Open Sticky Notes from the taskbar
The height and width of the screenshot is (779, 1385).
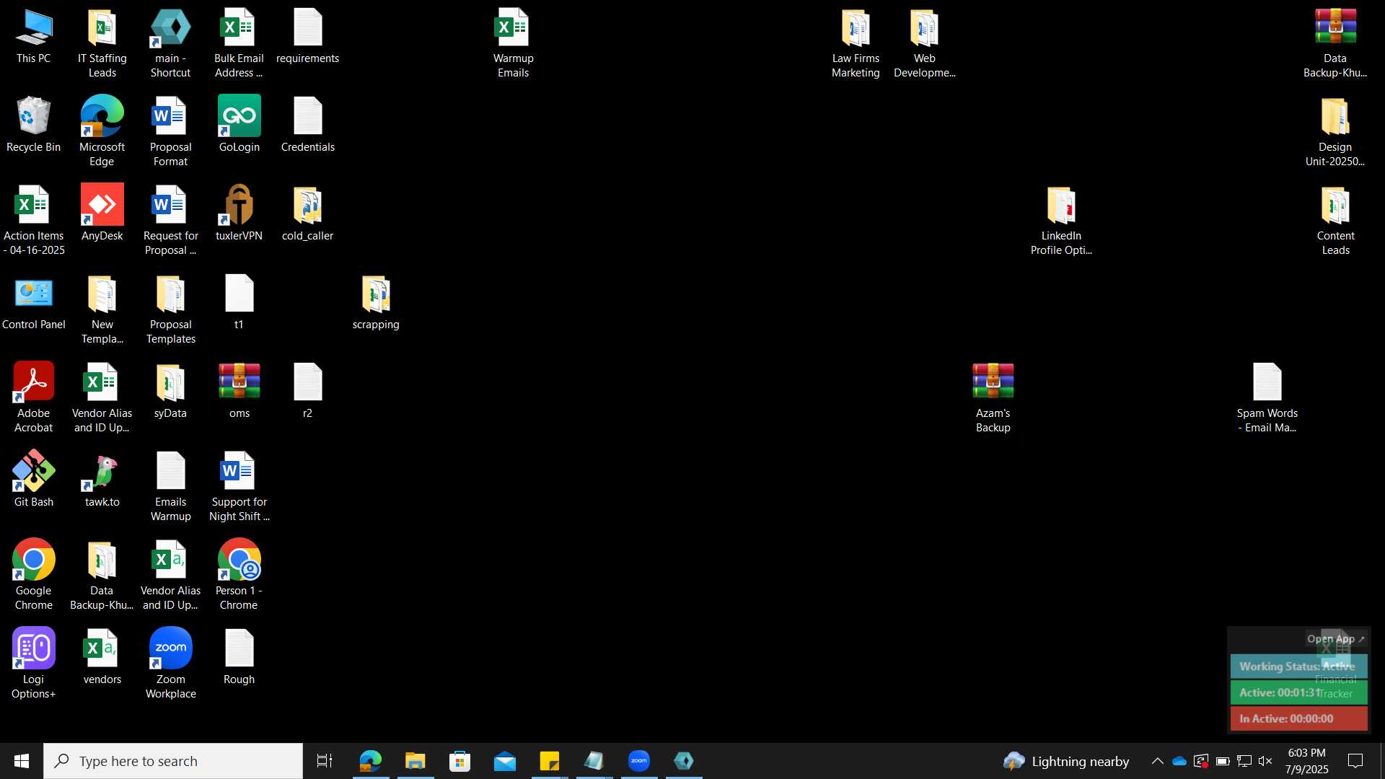point(550,761)
